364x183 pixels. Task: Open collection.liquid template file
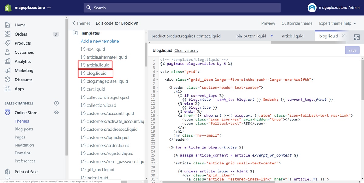98,105
